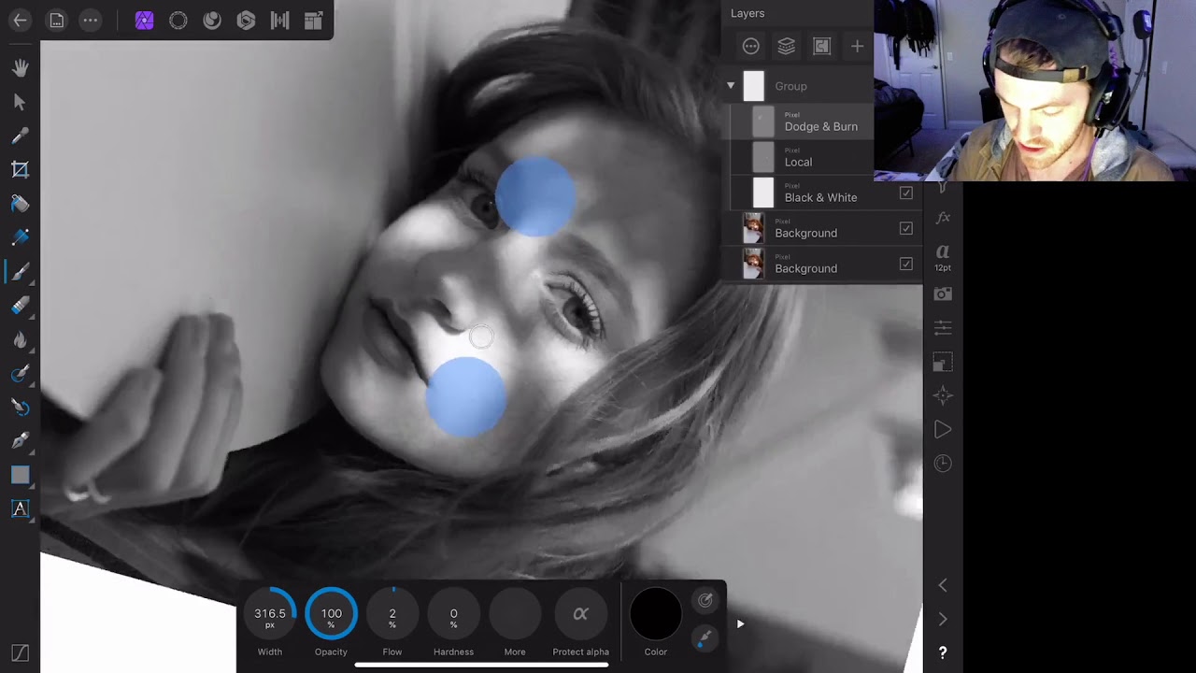
Task: Select the Move arrow tool
Action: pos(20,102)
